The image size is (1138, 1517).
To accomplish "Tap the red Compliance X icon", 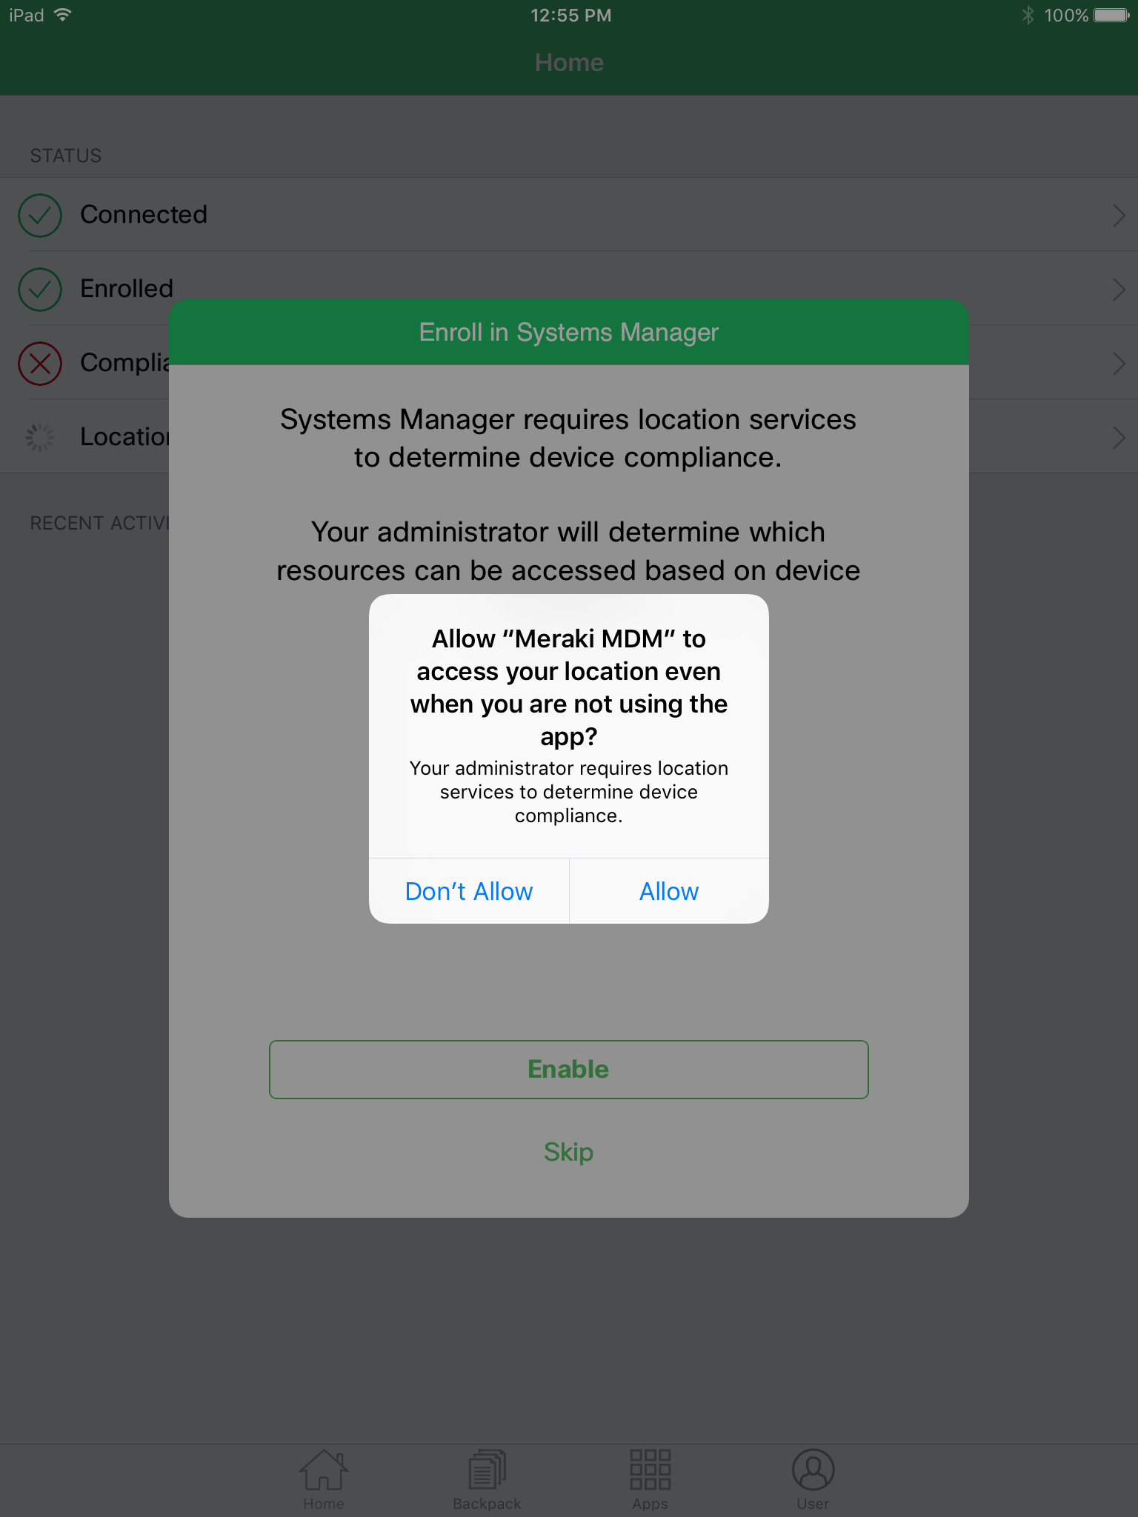I will click(x=40, y=364).
